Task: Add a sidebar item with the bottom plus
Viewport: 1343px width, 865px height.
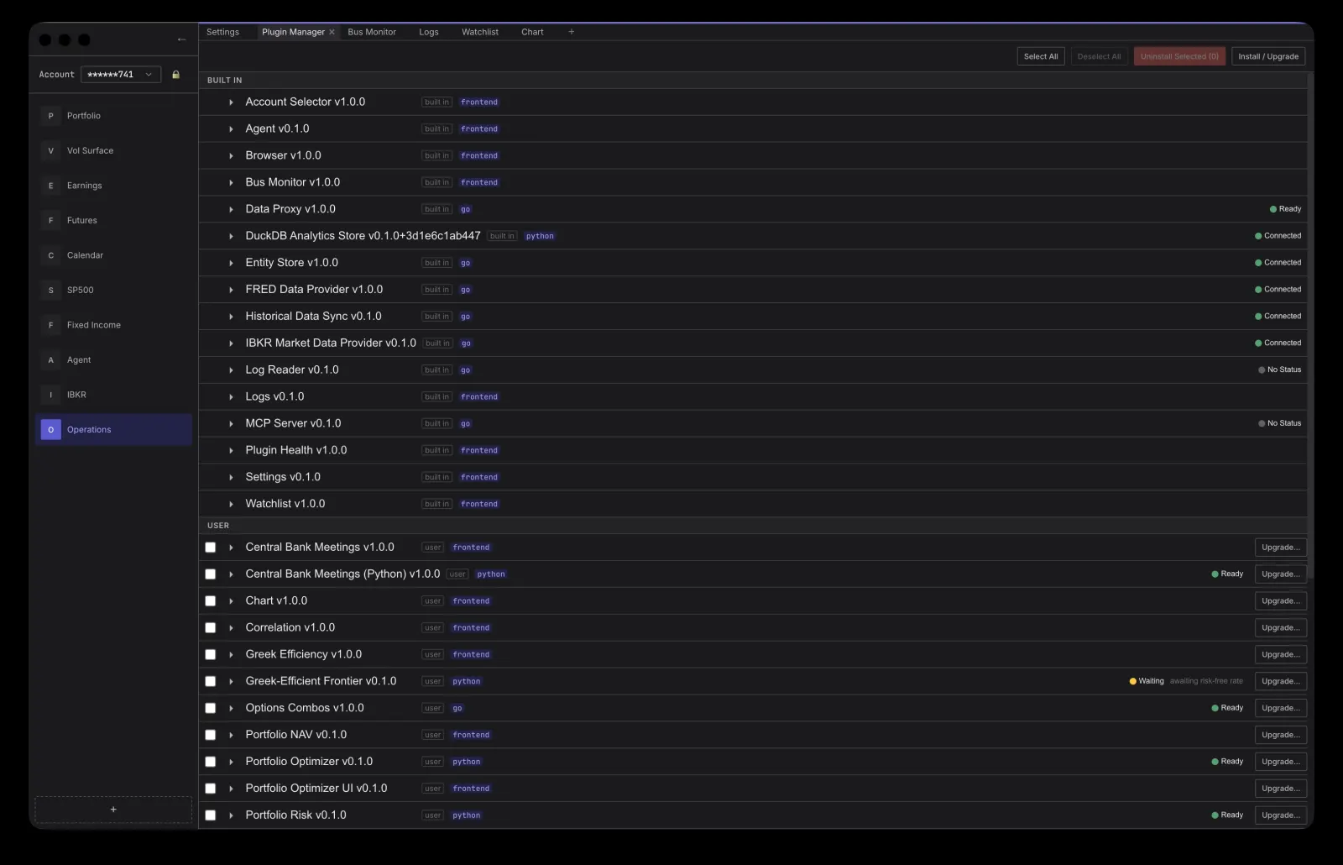Action: click(113, 810)
